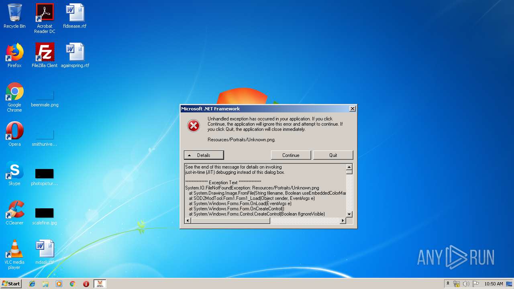
Task: Open Windows Media Player taskbar icon
Action: point(59,284)
